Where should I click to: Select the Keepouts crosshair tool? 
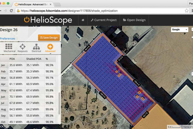(23, 48)
